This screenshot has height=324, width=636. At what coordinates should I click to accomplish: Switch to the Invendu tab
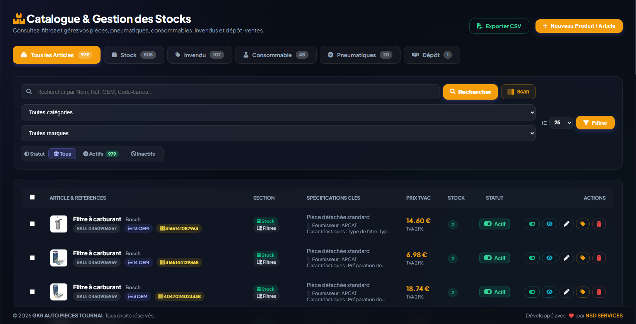click(x=200, y=55)
